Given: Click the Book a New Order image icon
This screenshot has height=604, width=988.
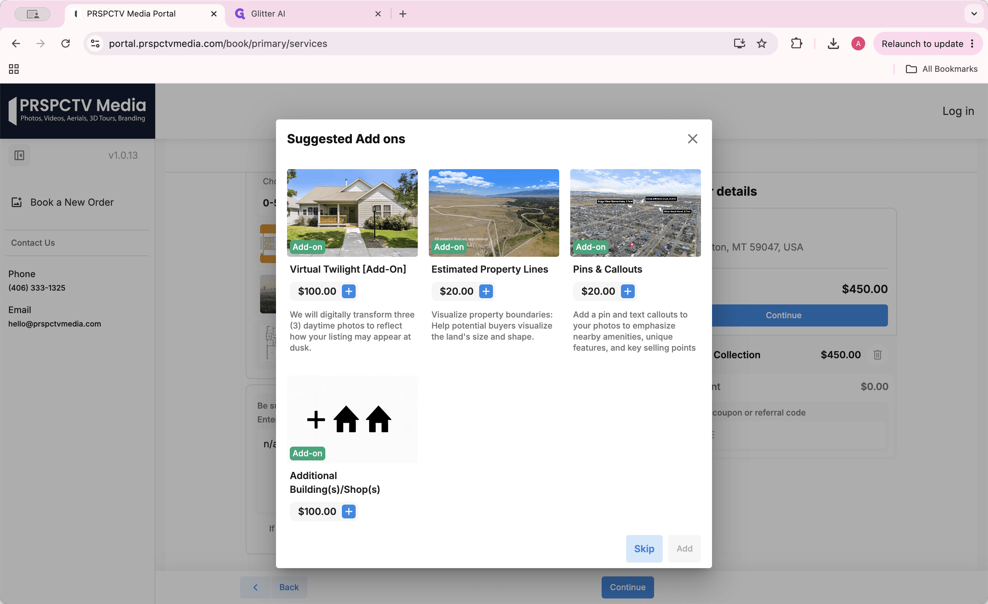Looking at the screenshot, I should [17, 202].
